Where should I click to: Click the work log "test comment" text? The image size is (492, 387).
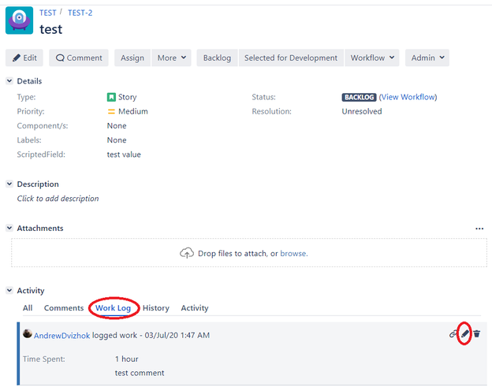point(140,373)
